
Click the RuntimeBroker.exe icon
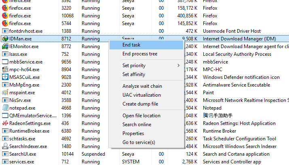tap(5, 131)
